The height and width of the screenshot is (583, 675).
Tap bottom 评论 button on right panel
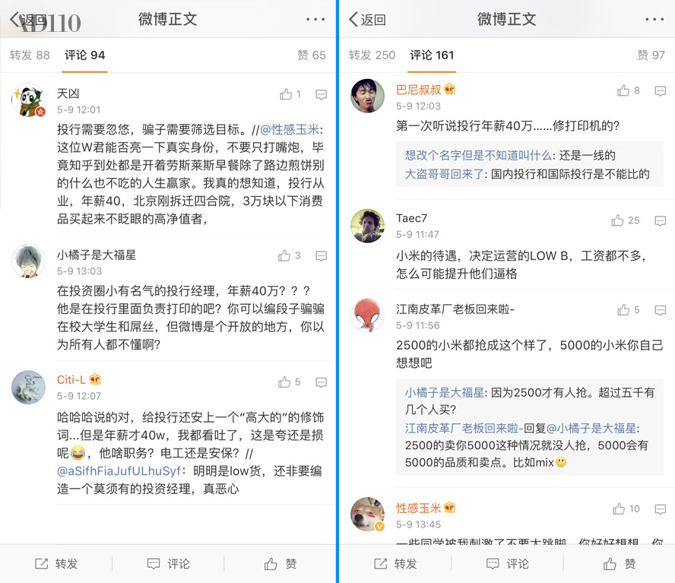click(507, 564)
